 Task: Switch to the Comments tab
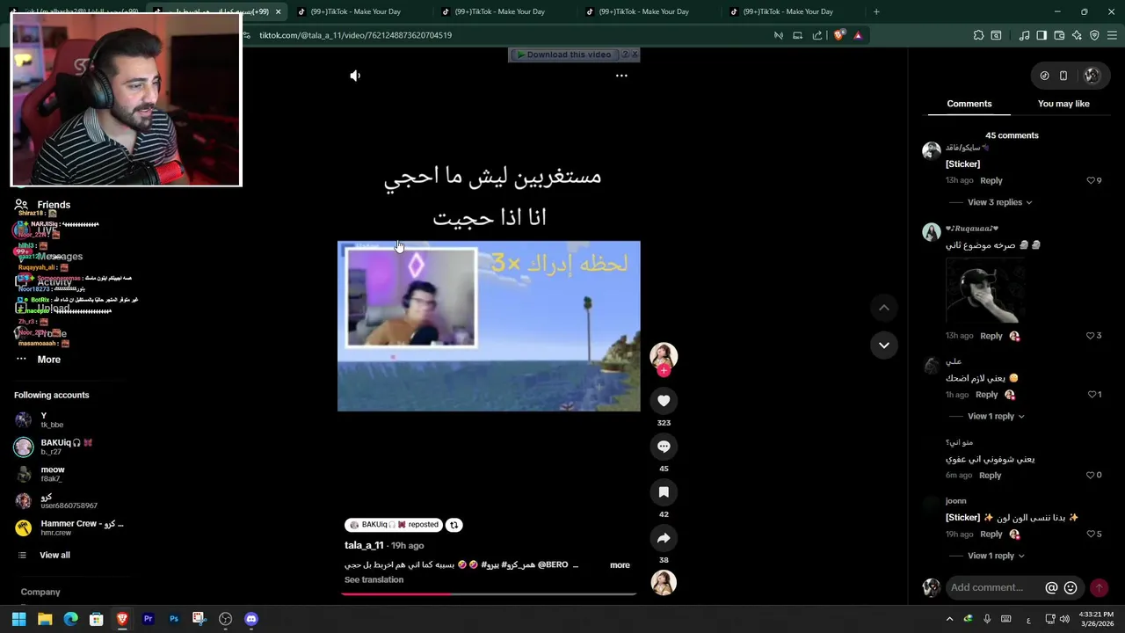click(x=969, y=104)
